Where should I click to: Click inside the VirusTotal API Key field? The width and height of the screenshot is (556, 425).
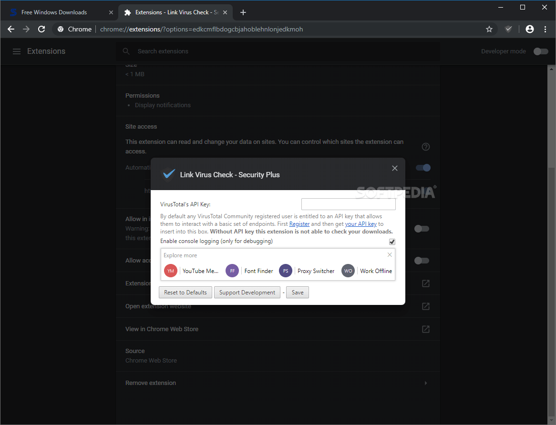pos(348,204)
